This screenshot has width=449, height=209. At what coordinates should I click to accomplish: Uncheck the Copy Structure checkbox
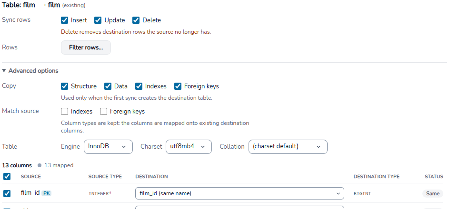[x=64, y=86]
